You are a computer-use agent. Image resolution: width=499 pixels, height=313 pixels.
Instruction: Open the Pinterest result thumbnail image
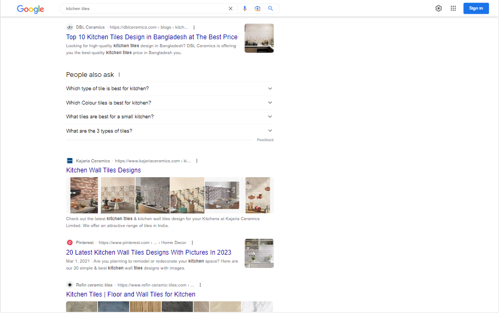click(x=259, y=253)
